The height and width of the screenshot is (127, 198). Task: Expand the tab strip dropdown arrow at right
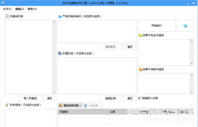191,105
